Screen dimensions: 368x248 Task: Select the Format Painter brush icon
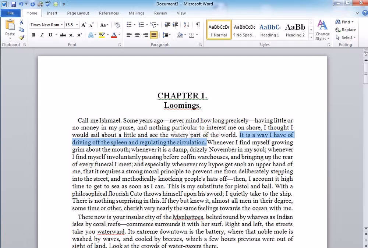click(21, 38)
